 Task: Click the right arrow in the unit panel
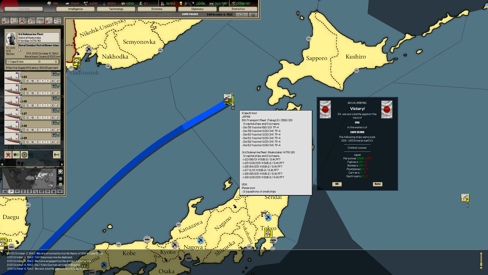[x=62, y=164]
